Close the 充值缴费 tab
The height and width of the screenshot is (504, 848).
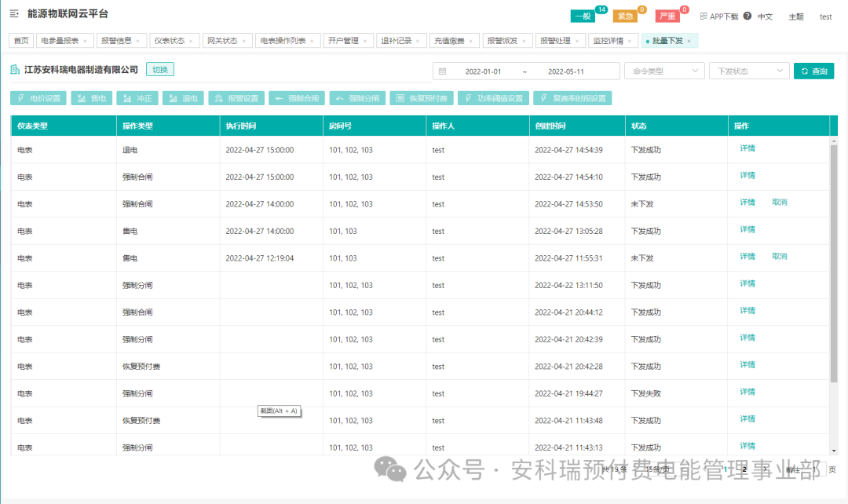coord(470,41)
